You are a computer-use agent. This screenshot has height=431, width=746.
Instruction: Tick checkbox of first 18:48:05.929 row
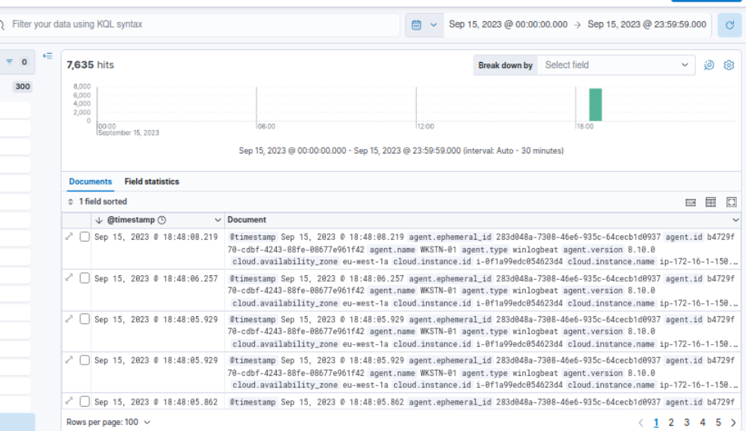tap(85, 319)
